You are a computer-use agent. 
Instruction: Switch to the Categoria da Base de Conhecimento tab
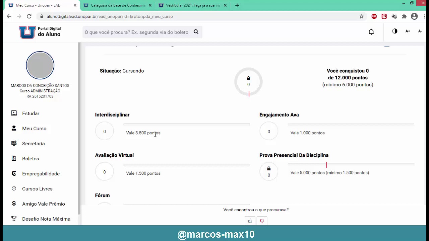pos(117,5)
